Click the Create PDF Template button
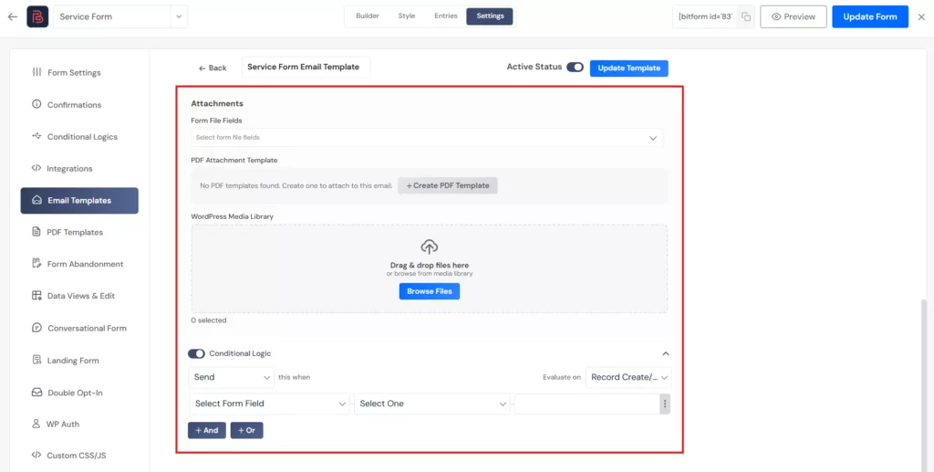This screenshot has width=934, height=472. [x=447, y=185]
